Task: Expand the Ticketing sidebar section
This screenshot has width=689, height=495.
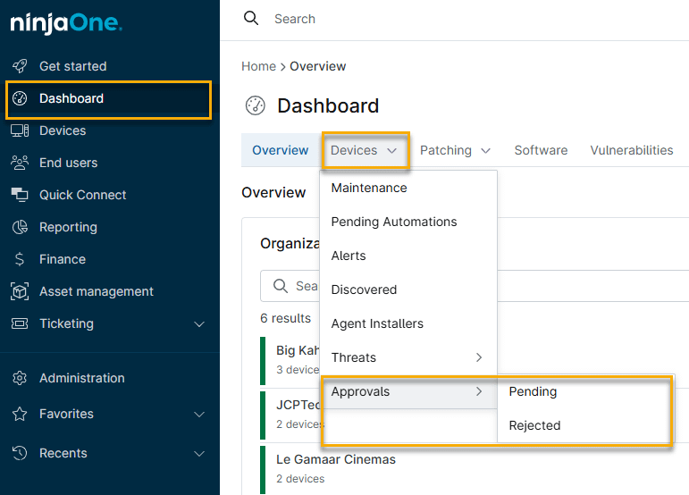Action: pyautogui.click(x=199, y=324)
